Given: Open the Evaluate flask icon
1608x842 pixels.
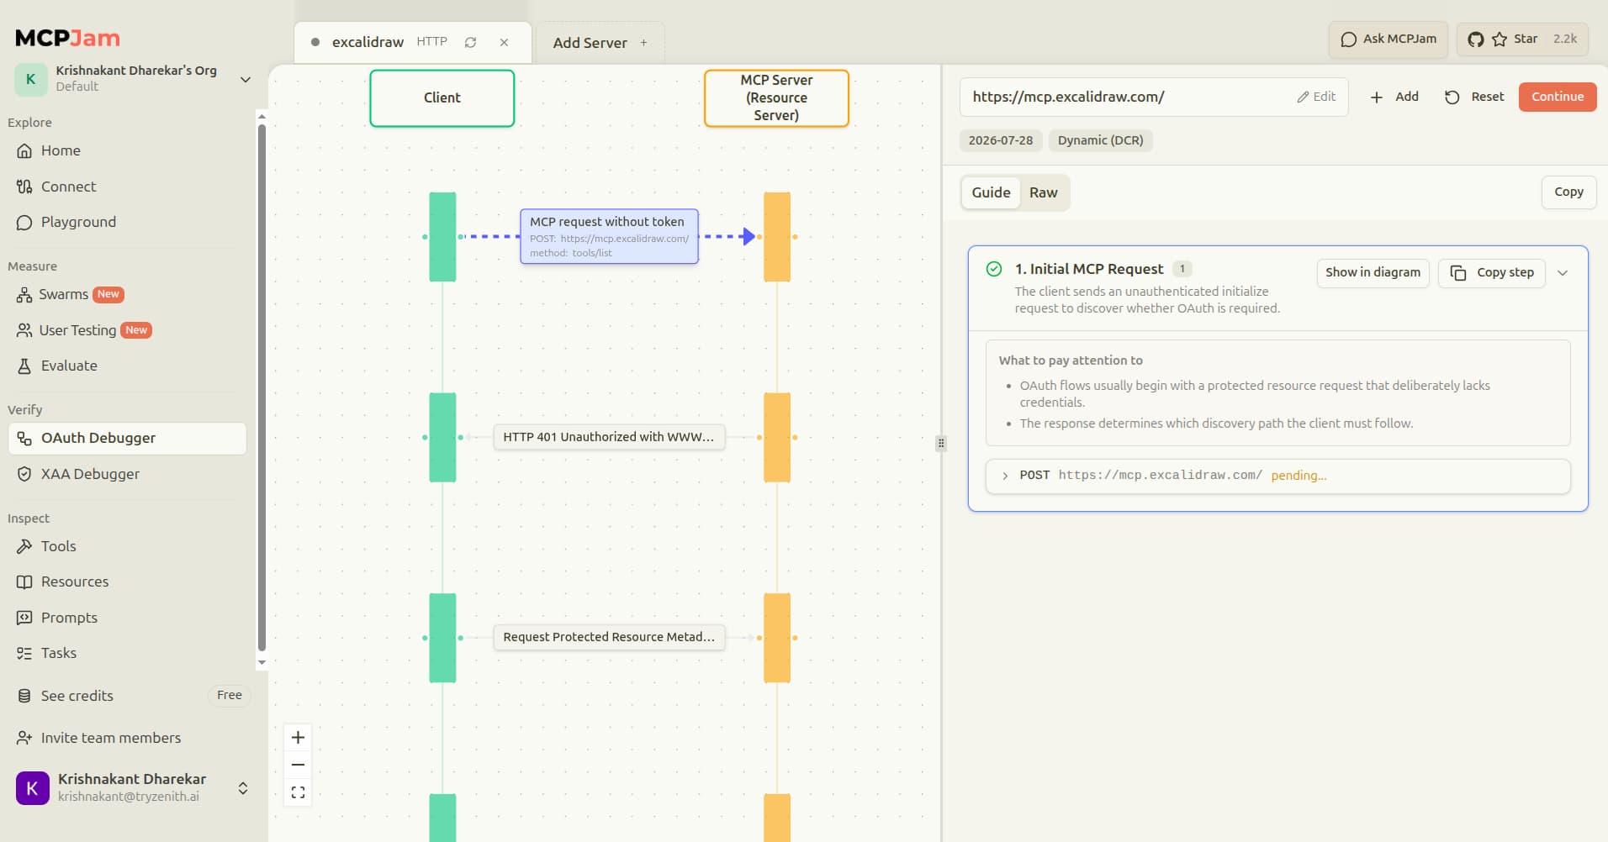Looking at the screenshot, I should pyautogui.click(x=24, y=366).
